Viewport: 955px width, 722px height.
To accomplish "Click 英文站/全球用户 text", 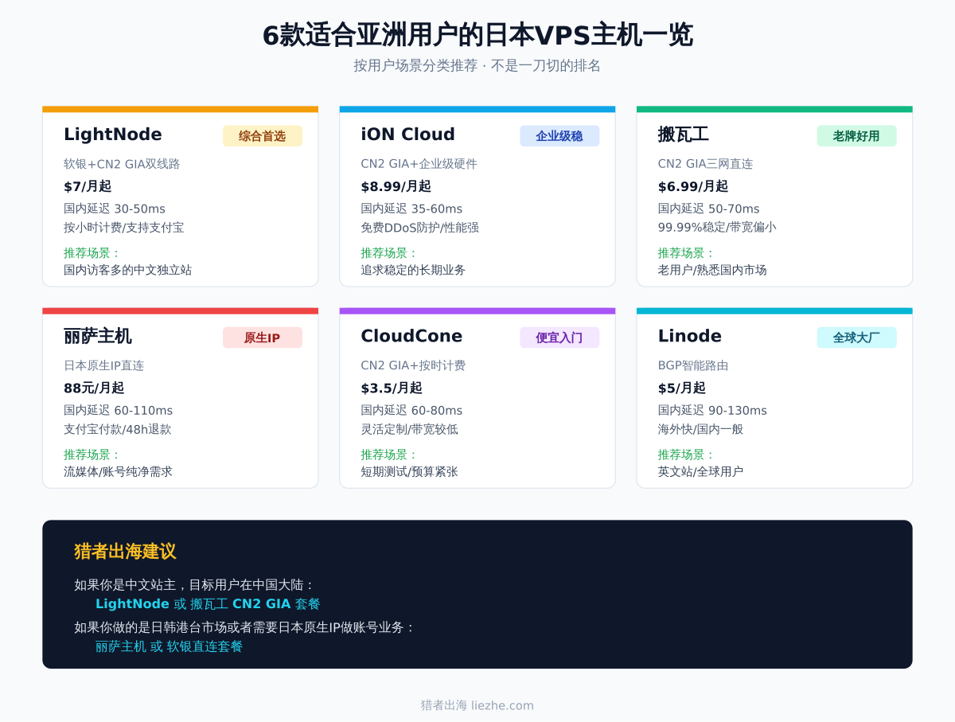I will point(700,471).
